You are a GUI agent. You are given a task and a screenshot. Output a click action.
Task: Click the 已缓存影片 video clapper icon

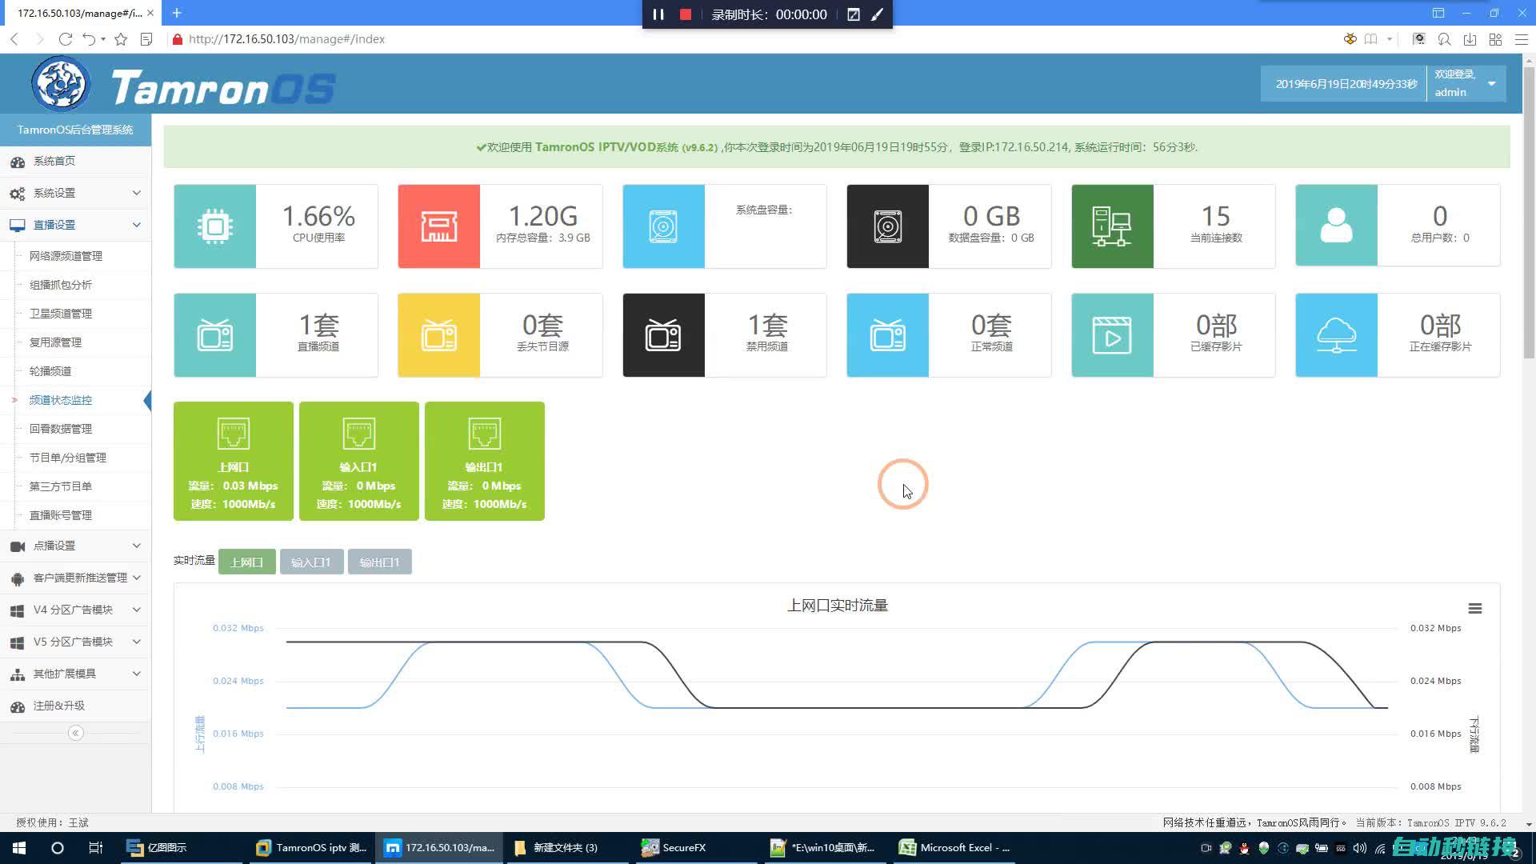click(x=1113, y=335)
